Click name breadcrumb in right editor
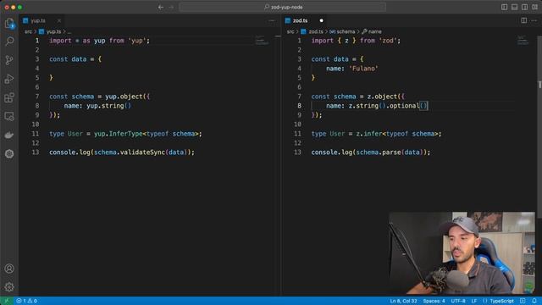This screenshot has width=542, height=305. [374, 31]
